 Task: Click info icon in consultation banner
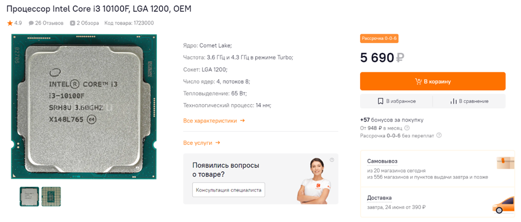(332, 160)
